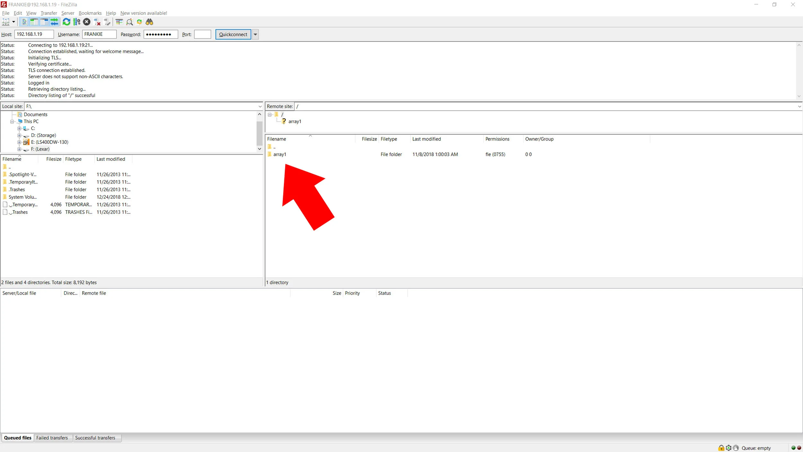803x452 pixels.
Task: Open the File menu
Action: [x=5, y=13]
